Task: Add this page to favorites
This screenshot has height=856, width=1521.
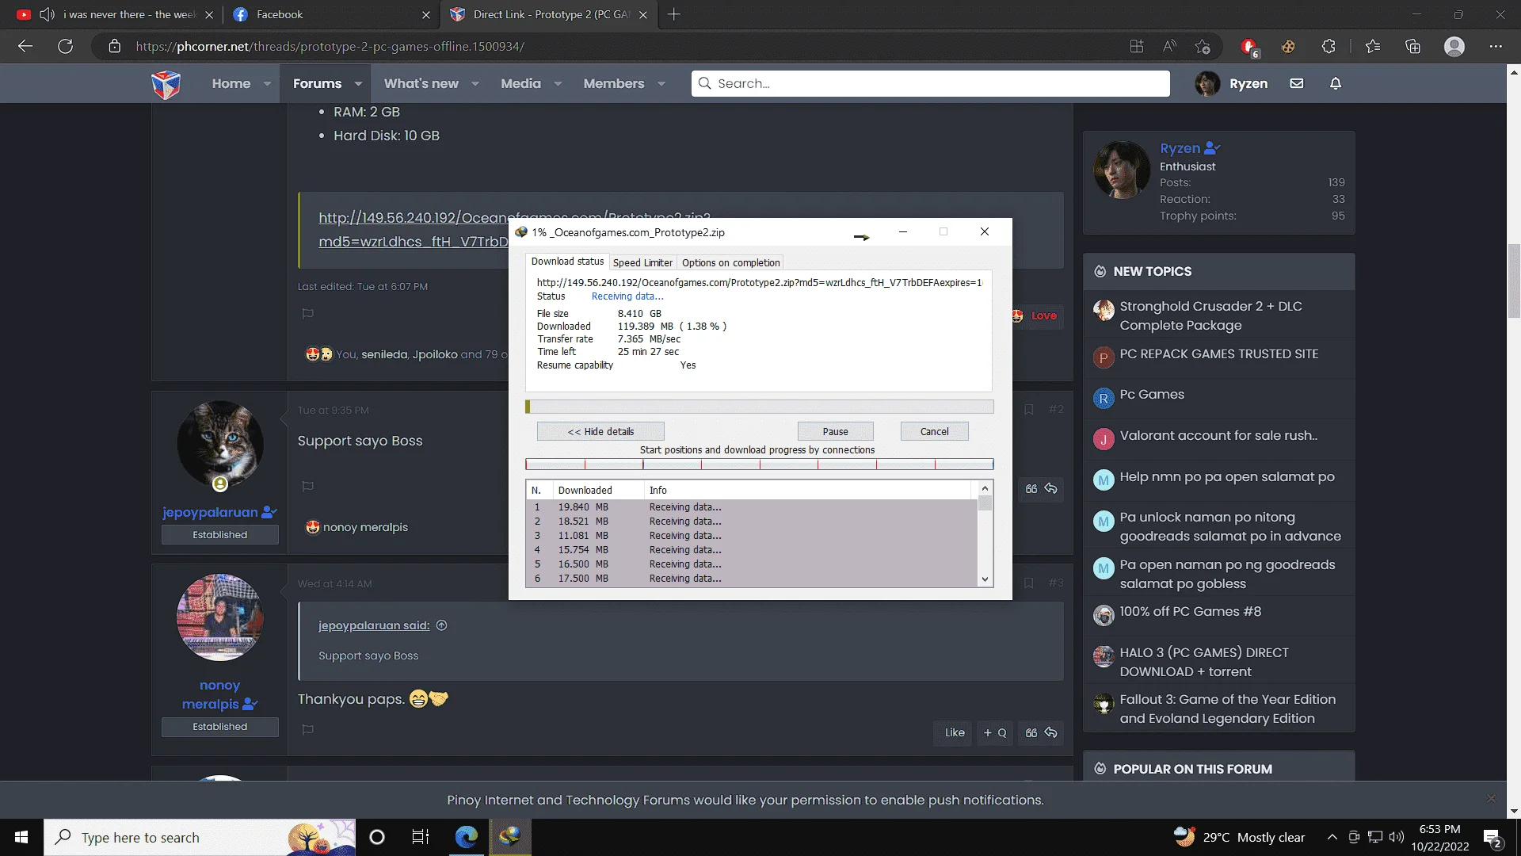Action: point(1203,46)
